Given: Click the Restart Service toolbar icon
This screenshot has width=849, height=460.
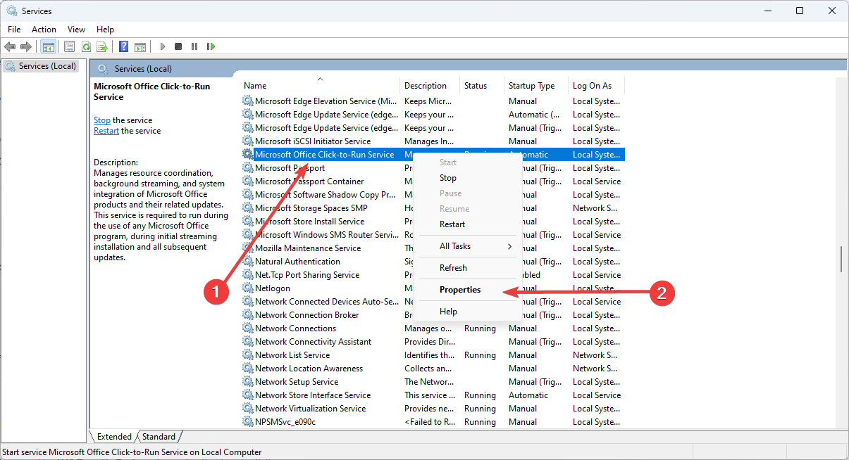Looking at the screenshot, I should (211, 46).
